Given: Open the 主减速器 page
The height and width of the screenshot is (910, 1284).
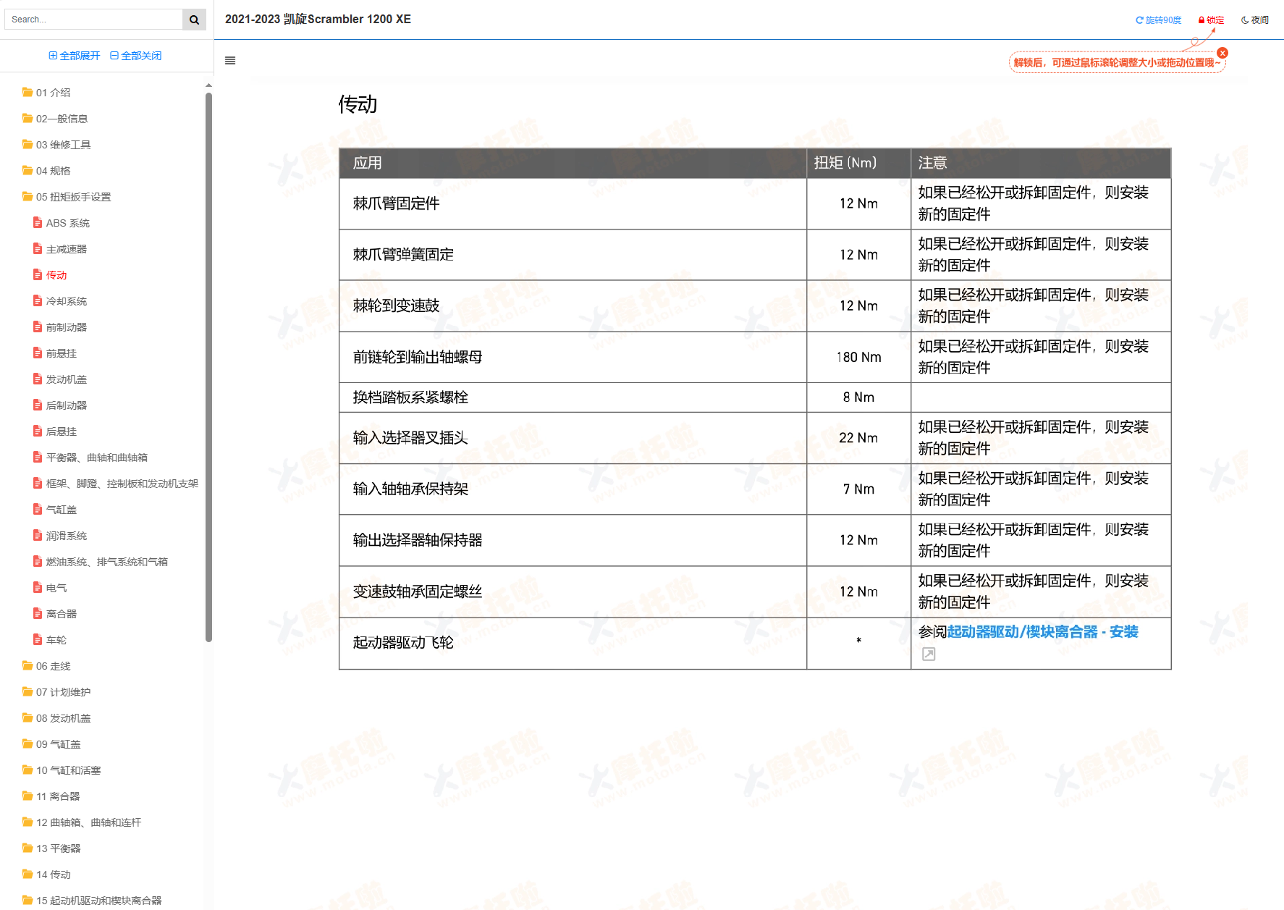Looking at the screenshot, I should tap(60, 249).
